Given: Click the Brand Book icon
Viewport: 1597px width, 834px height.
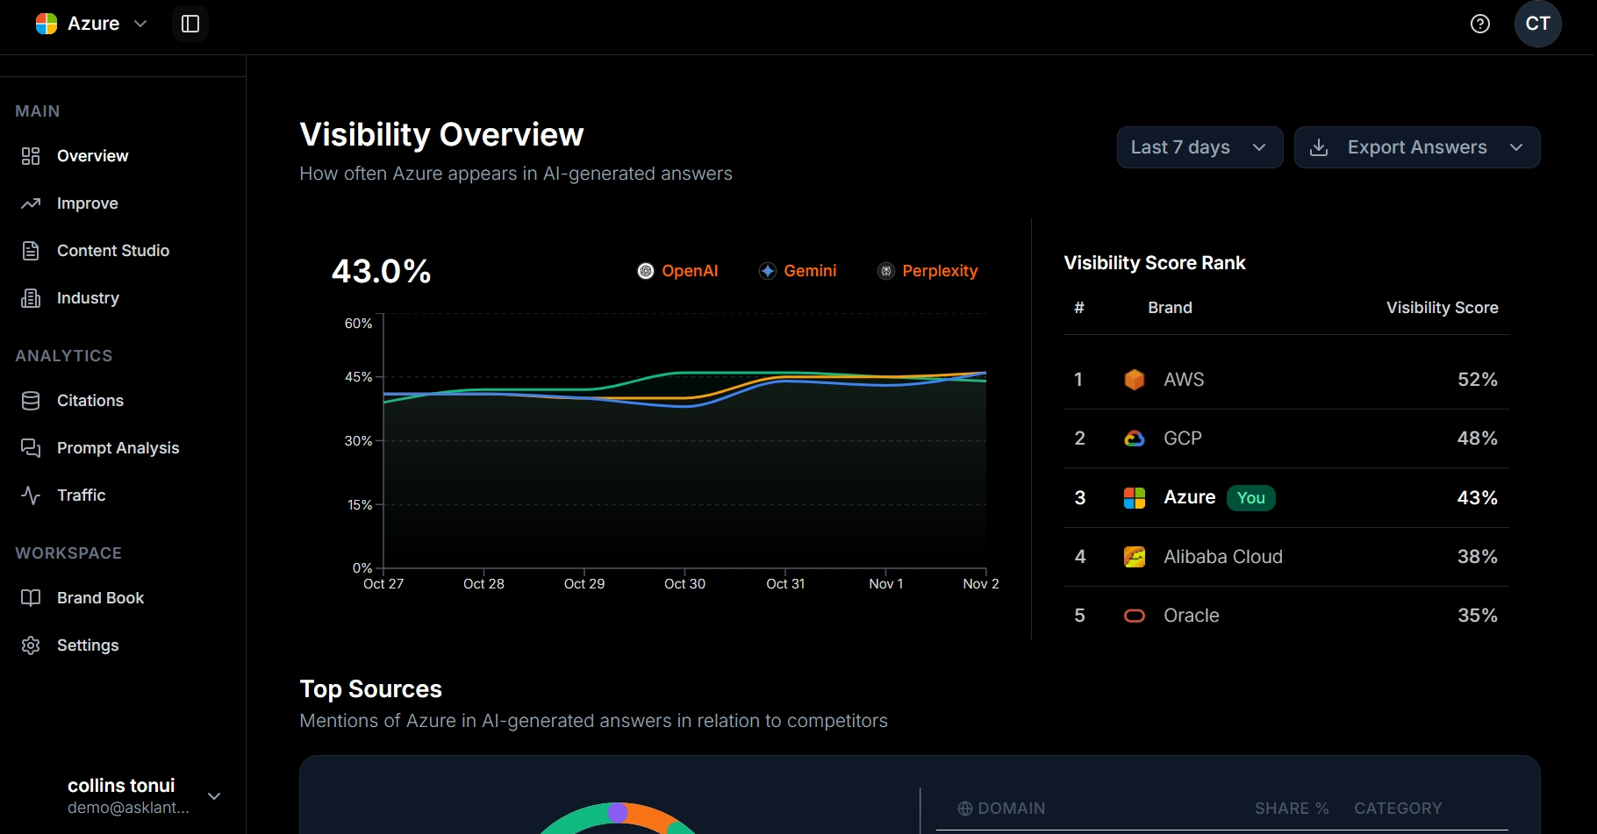Looking at the screenshot, I should [x=31, y=598].
